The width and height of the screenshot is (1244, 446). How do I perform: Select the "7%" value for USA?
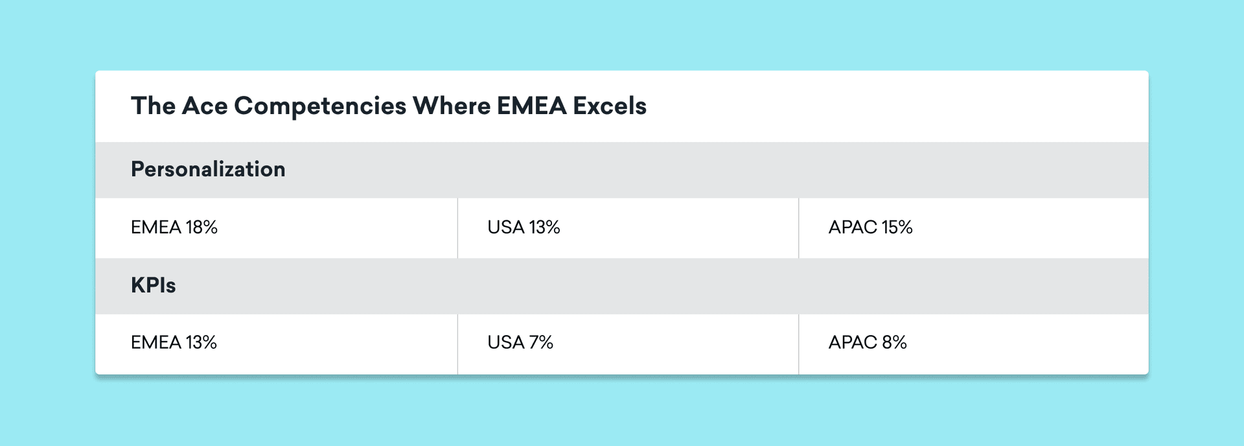(x=540, y=342)
